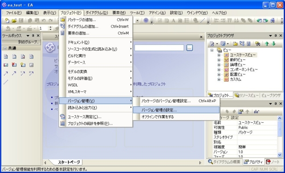Choose バージョン管理の設定... in submenu
Screen dimensions: 285x173
(176, 110)
